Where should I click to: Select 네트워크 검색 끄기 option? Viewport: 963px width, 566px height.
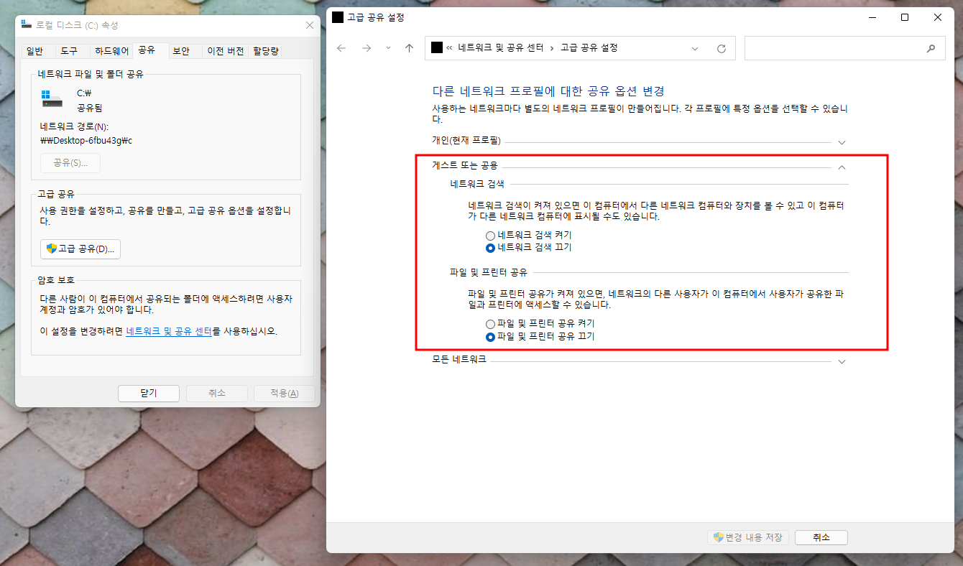point(490,248)
